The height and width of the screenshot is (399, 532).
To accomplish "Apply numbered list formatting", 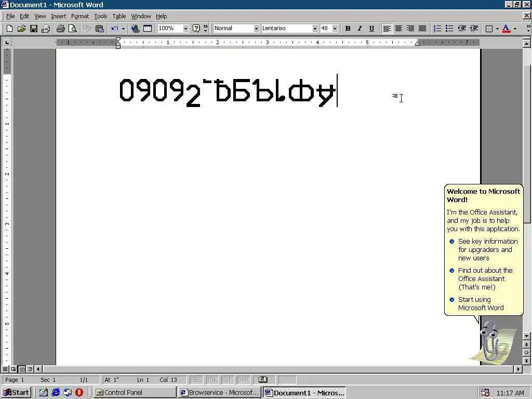I will click(x=437, y=29).
